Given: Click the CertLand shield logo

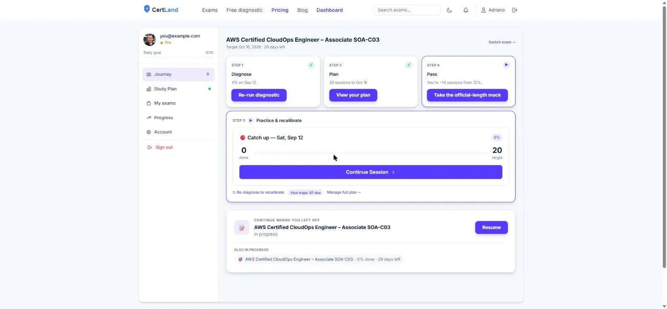Looking at the screenshot, I should (x=147, y=9).
